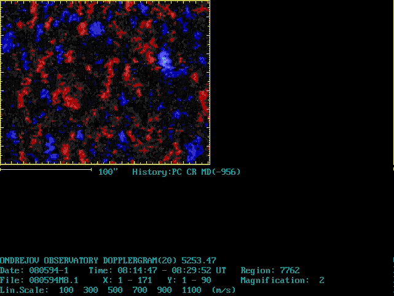
Task: Click the end time 08:29:52 UT
Action: tap(199, 270)
